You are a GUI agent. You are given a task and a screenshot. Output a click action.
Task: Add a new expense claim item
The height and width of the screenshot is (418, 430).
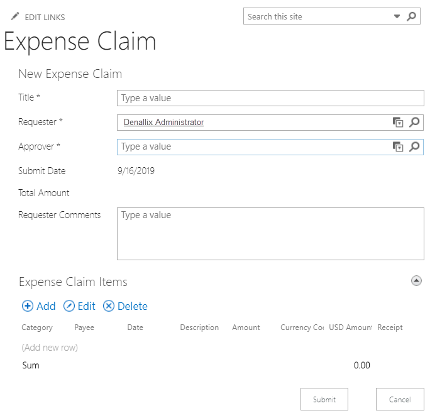(x=39, y=306)
